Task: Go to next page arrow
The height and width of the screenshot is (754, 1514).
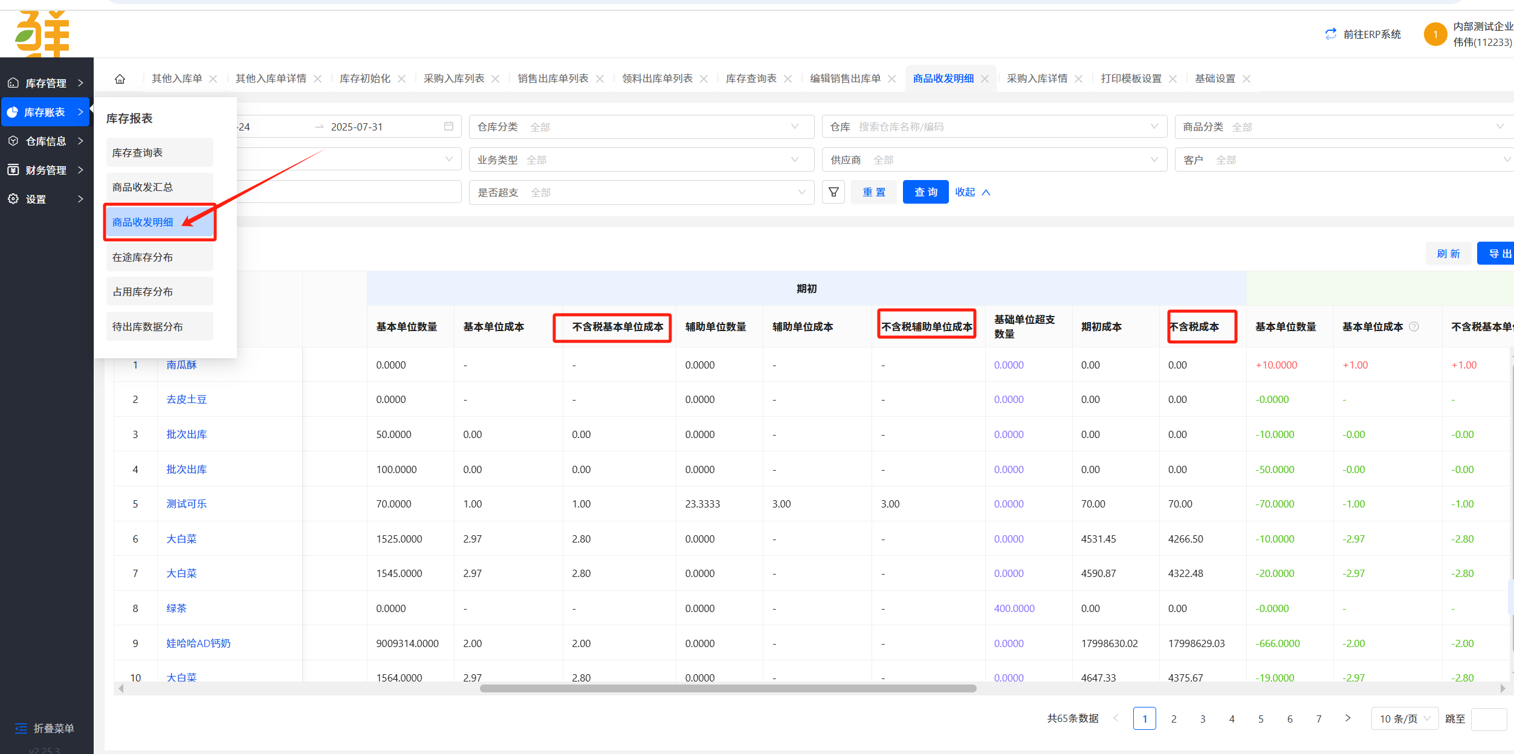Action: [x=1347, y=718]
